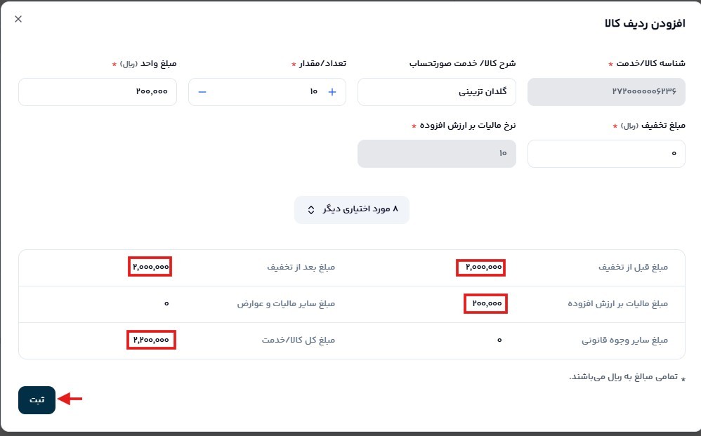Viewport: 701px width, 436px height.
Task: Close the افزودن ردیف کالا dialog
Action: point(18,19)
